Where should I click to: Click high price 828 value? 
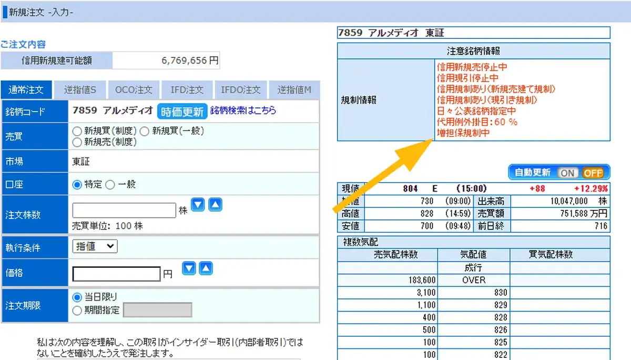pyautogui.click(x=426, y=214)
